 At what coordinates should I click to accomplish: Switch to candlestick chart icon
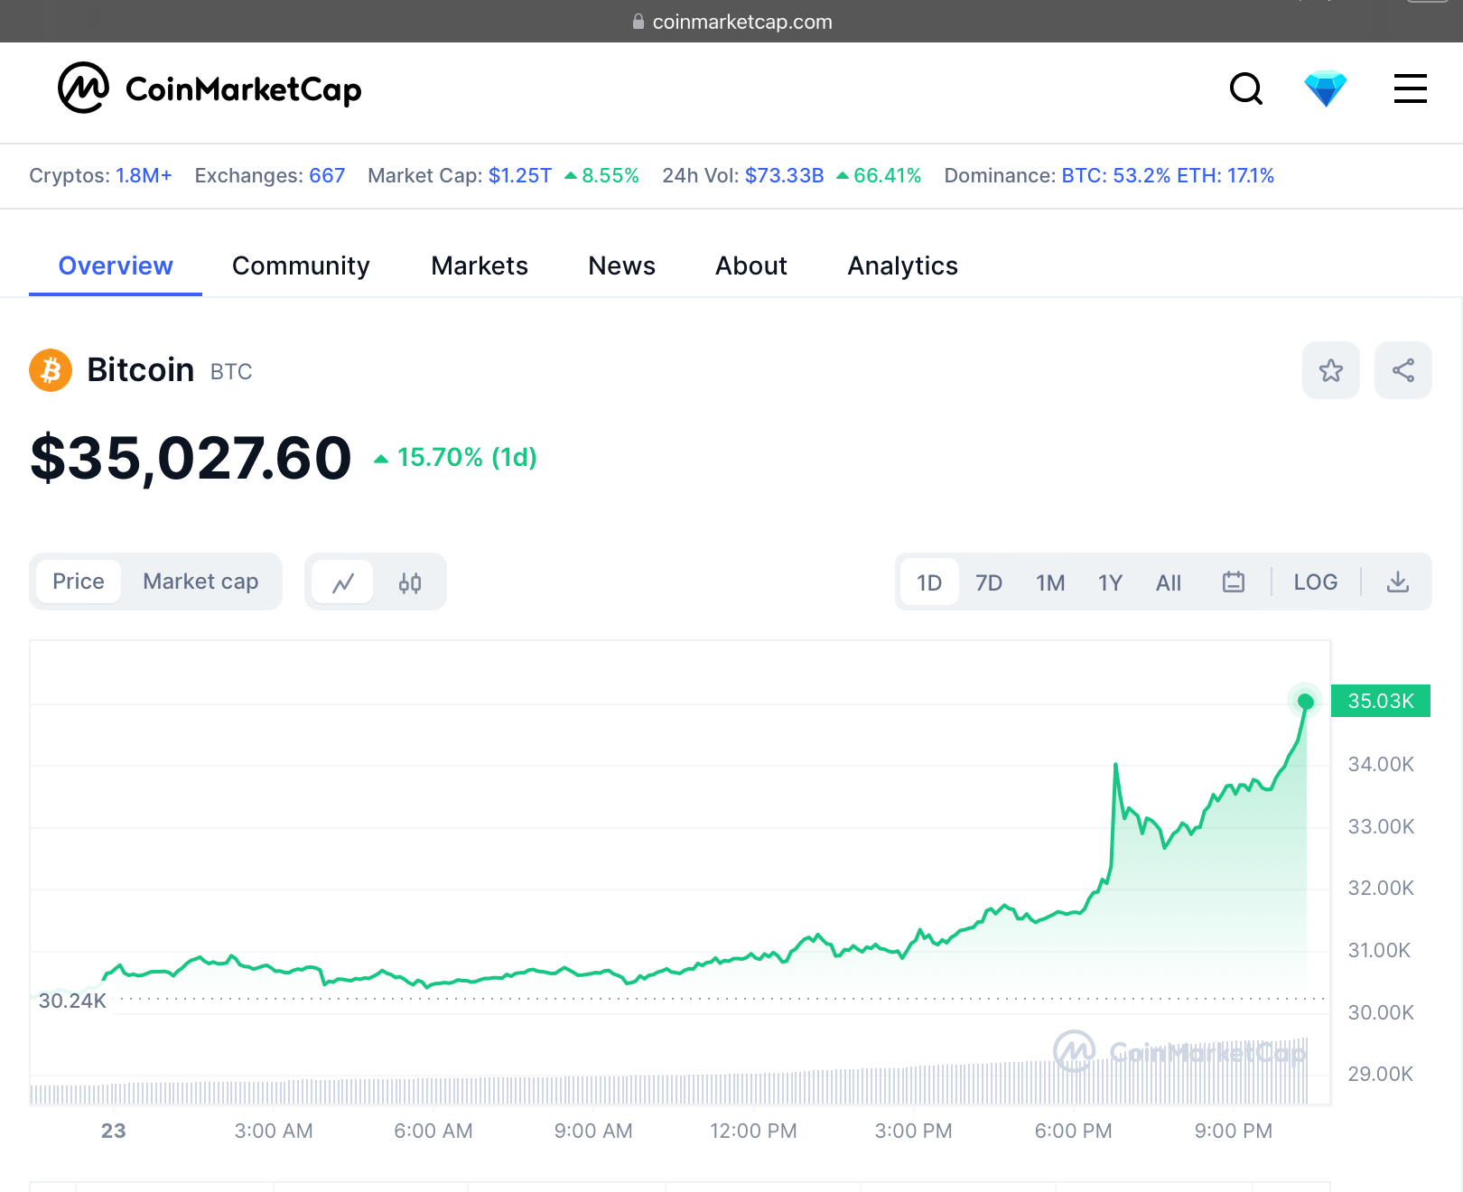tap(410, 582)
